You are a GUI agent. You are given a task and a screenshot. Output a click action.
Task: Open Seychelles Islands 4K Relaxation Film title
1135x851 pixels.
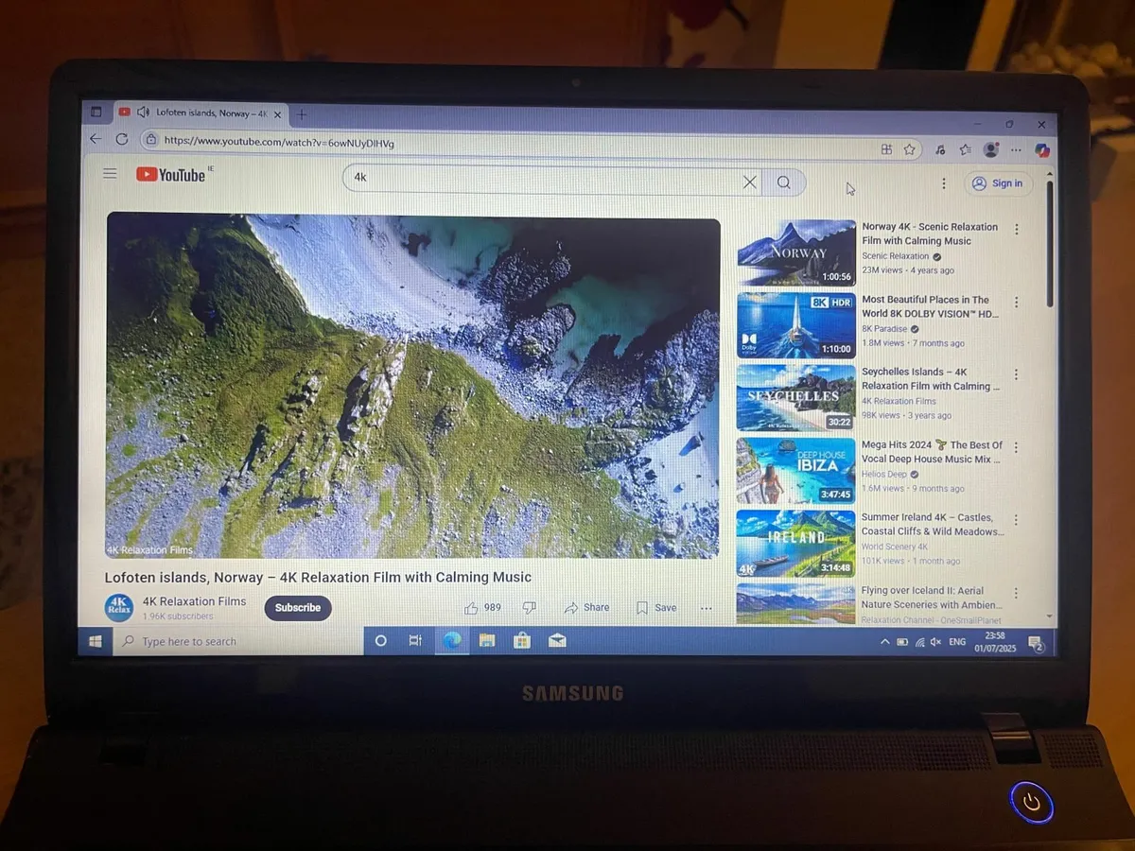pyautogui.click(x=930, y=379)
